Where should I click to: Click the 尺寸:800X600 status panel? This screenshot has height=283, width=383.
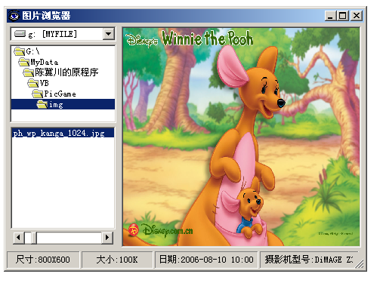point(43,260)
